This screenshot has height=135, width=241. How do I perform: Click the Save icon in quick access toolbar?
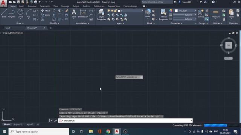(18, 2)
